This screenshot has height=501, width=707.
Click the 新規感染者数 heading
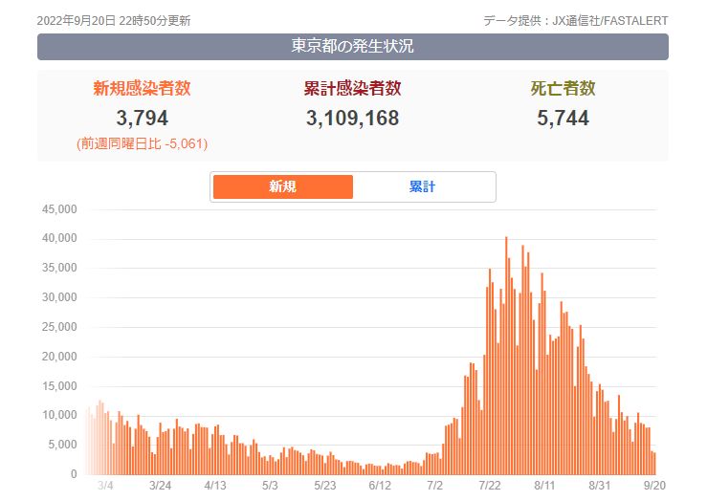tap(142, 88)
